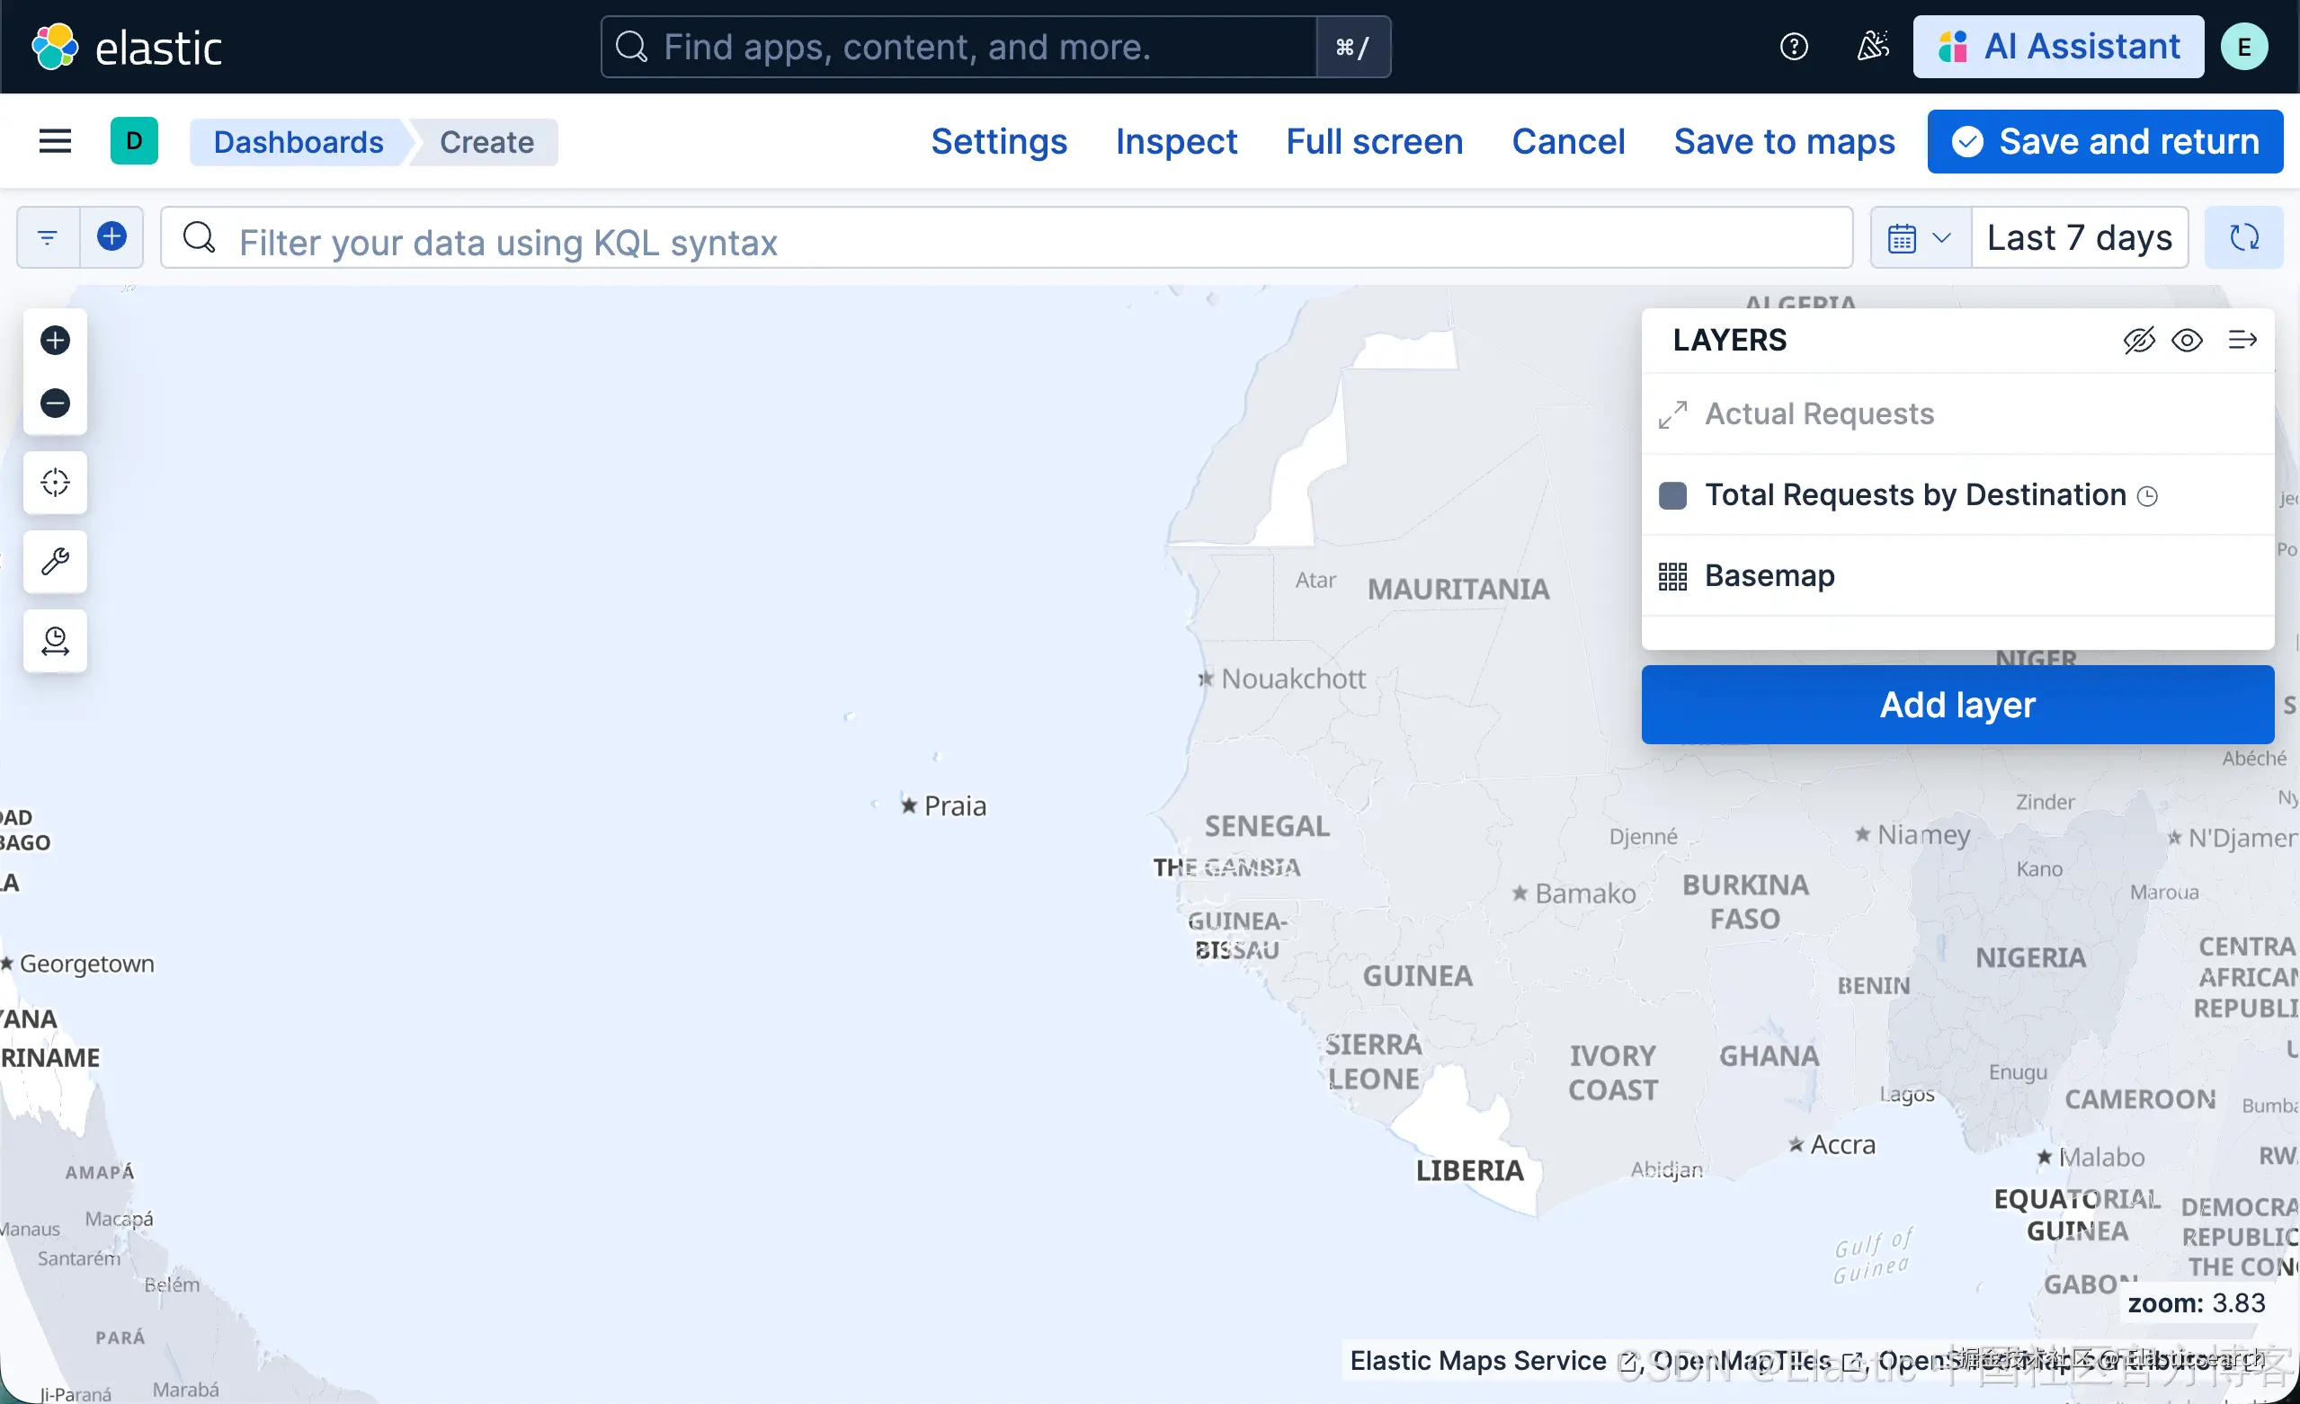Open the filter options menu
Image resolution: width=2300 pixels, height=1404 pixels.
click(x=48, y=237)
